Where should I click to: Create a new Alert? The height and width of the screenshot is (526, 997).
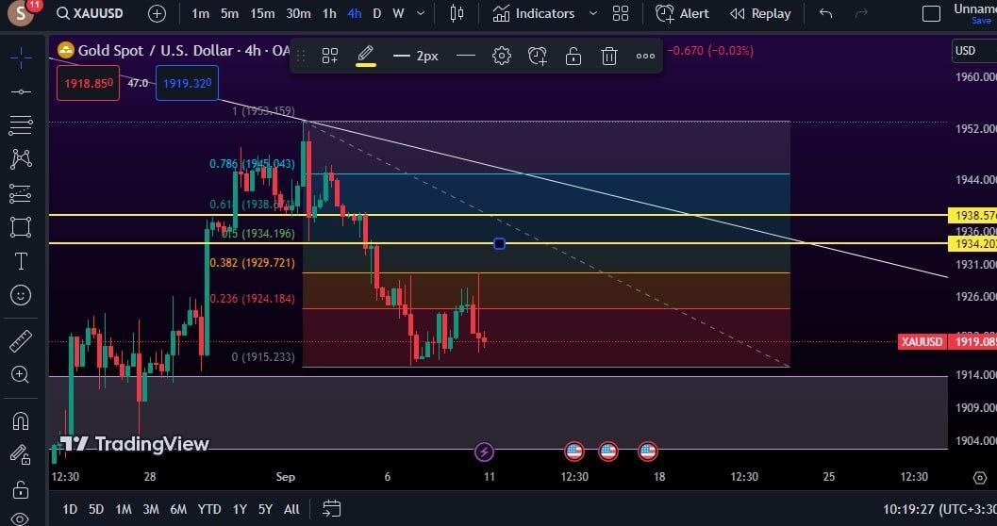pos(682,13)
